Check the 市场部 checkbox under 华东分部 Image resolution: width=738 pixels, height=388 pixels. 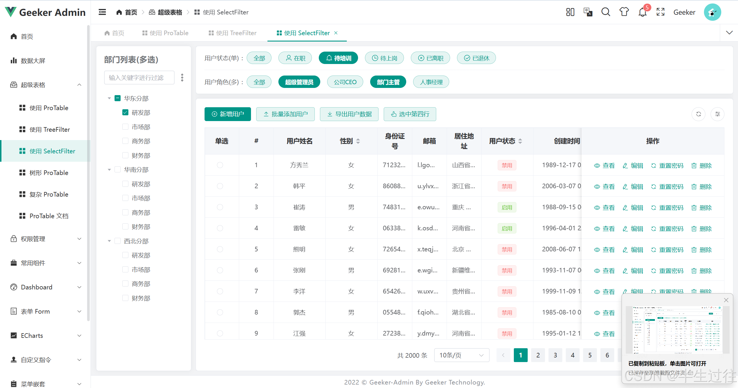click(x=125, y=127)
